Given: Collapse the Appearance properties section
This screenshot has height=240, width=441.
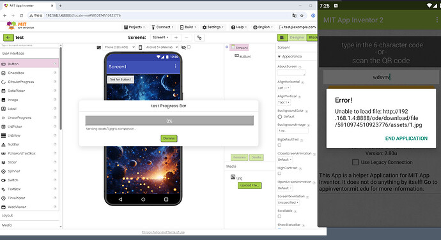Looking at the screenshot, I should tap(279, 56).
